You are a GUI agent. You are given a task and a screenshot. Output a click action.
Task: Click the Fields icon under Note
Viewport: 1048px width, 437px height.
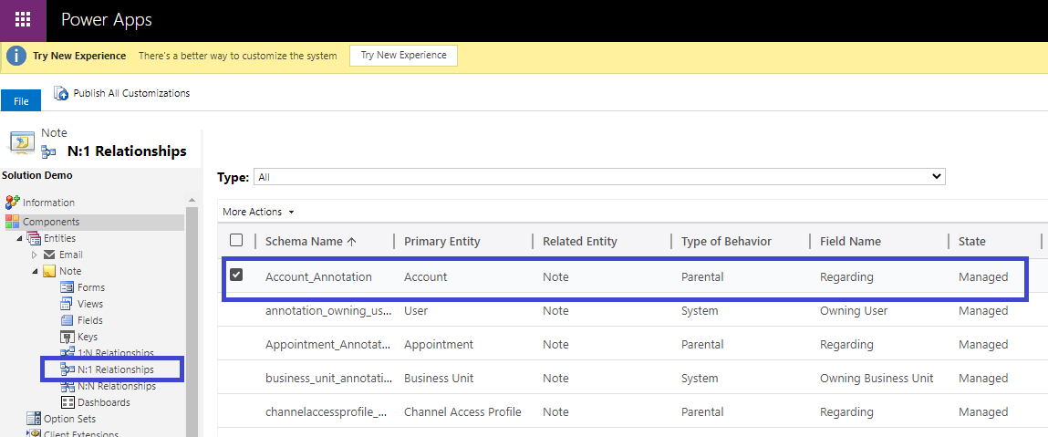coord(67,320)
